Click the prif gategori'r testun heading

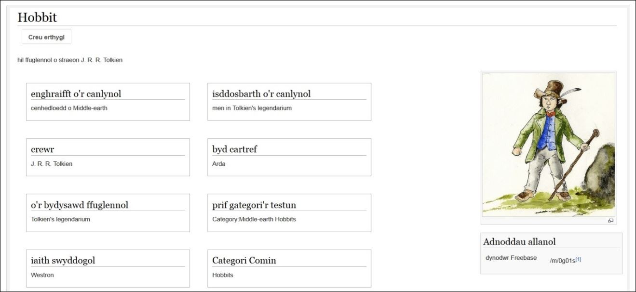point(254,205)
